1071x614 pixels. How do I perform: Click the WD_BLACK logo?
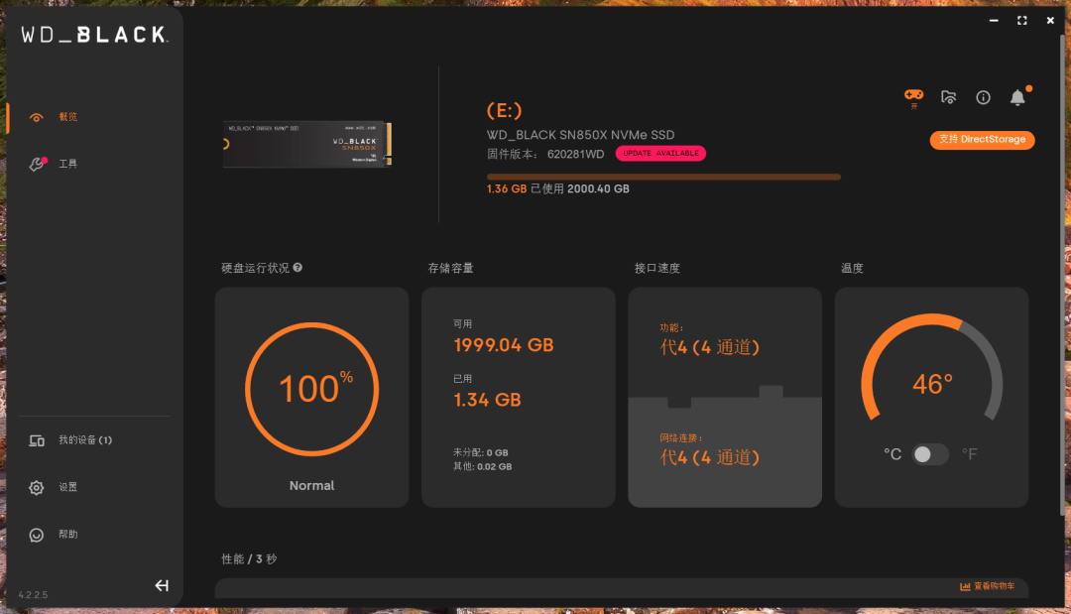tap(94, 35)
